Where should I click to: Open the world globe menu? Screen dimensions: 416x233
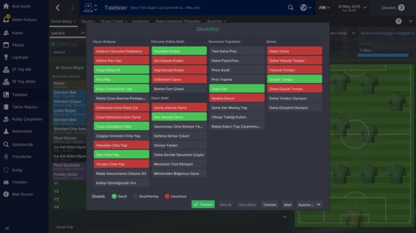[305, 8]
